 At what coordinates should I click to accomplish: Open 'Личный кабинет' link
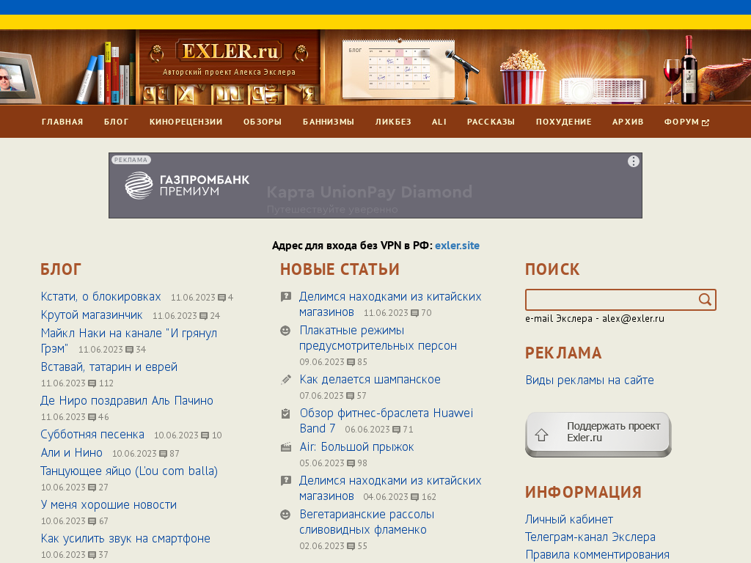569,520
